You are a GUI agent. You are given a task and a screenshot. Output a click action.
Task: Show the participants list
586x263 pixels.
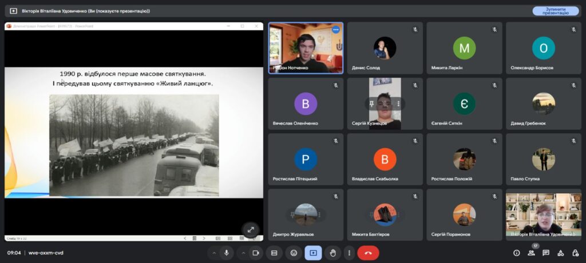[531, 253]
